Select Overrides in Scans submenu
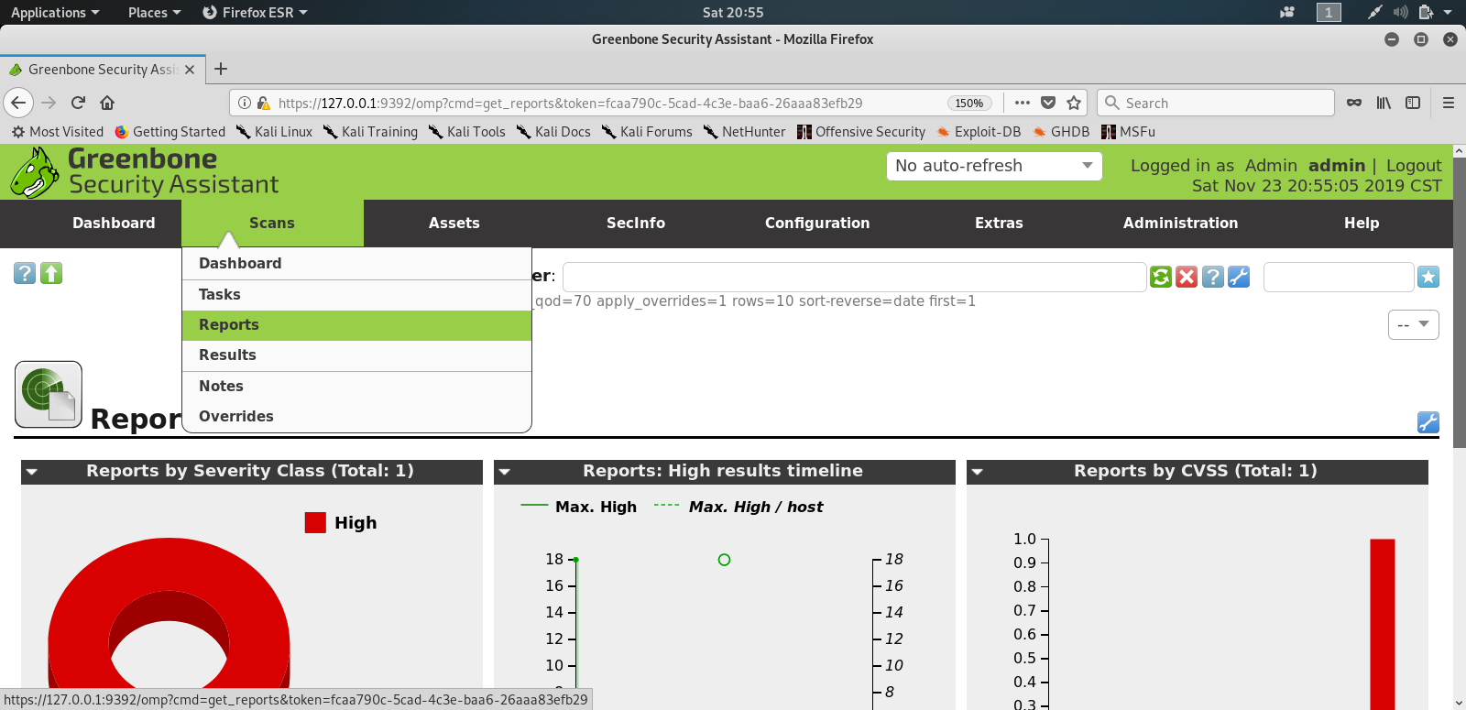Screen dimensions: 1466x710 tap(357, 416)
